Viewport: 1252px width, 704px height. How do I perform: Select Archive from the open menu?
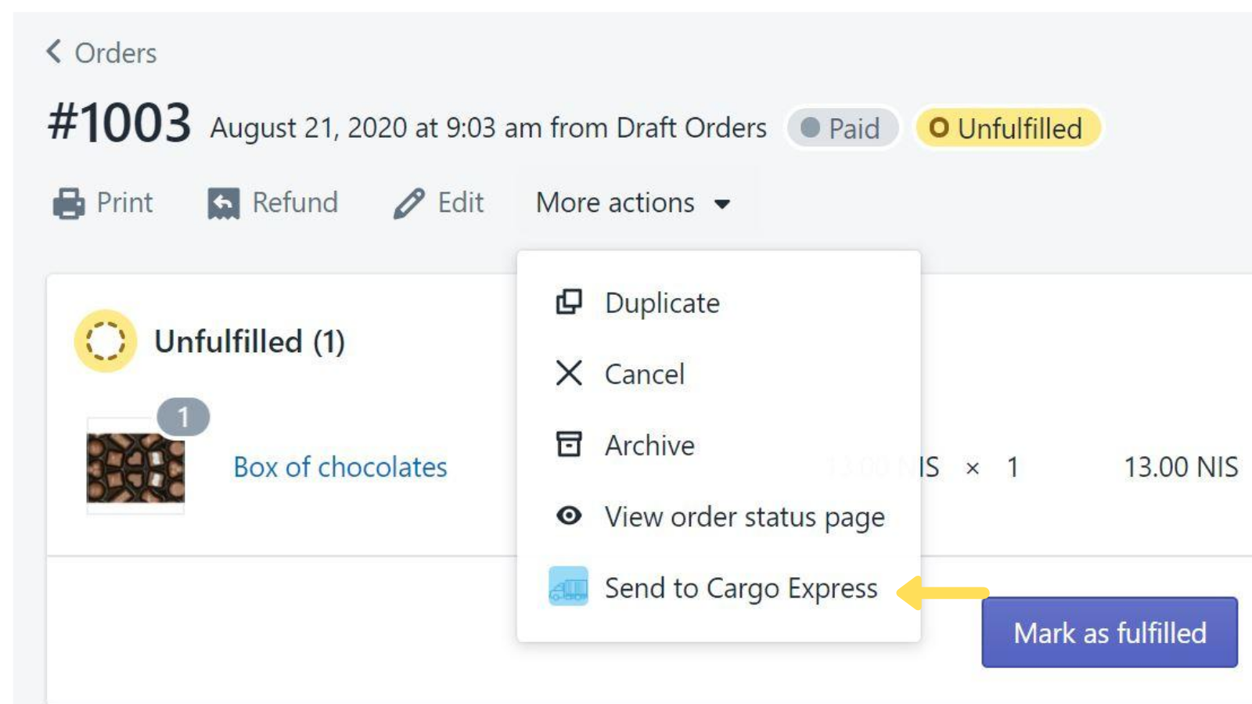click(649, 444)
